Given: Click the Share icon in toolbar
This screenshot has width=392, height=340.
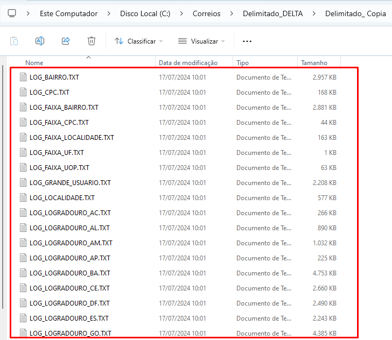Looking at the screenshot, I should [66, 41].
